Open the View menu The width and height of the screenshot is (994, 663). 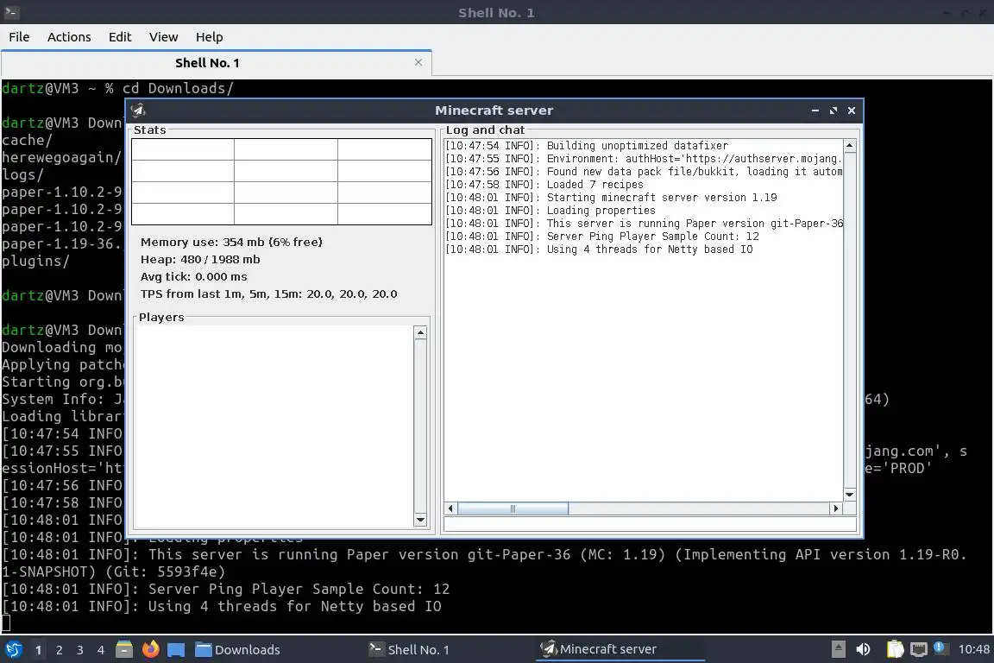pos(164,37)
